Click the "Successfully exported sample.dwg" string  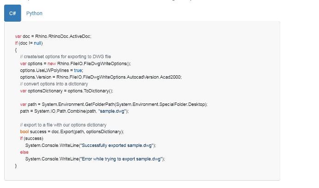[117, 146]
